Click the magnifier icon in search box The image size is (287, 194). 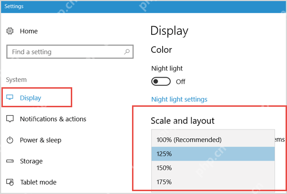127,52
